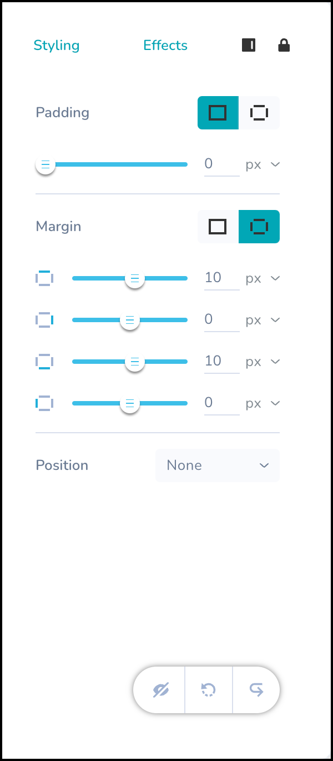The image size is (333, 761).
Task: Switch Padding to individual sides mode
Action: coord(259,113)
